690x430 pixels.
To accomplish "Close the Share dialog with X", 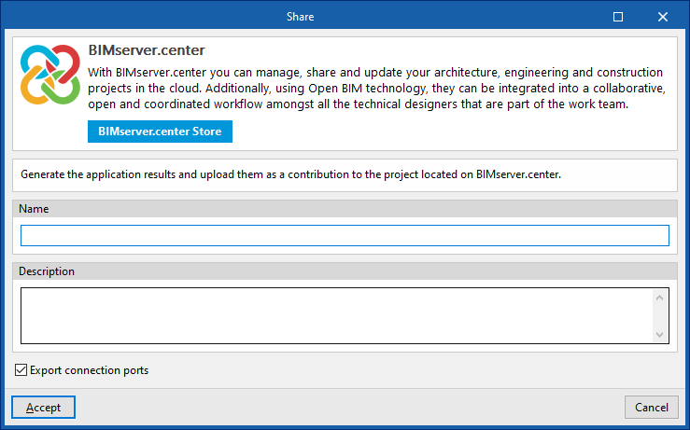I will tap(663, 16).
